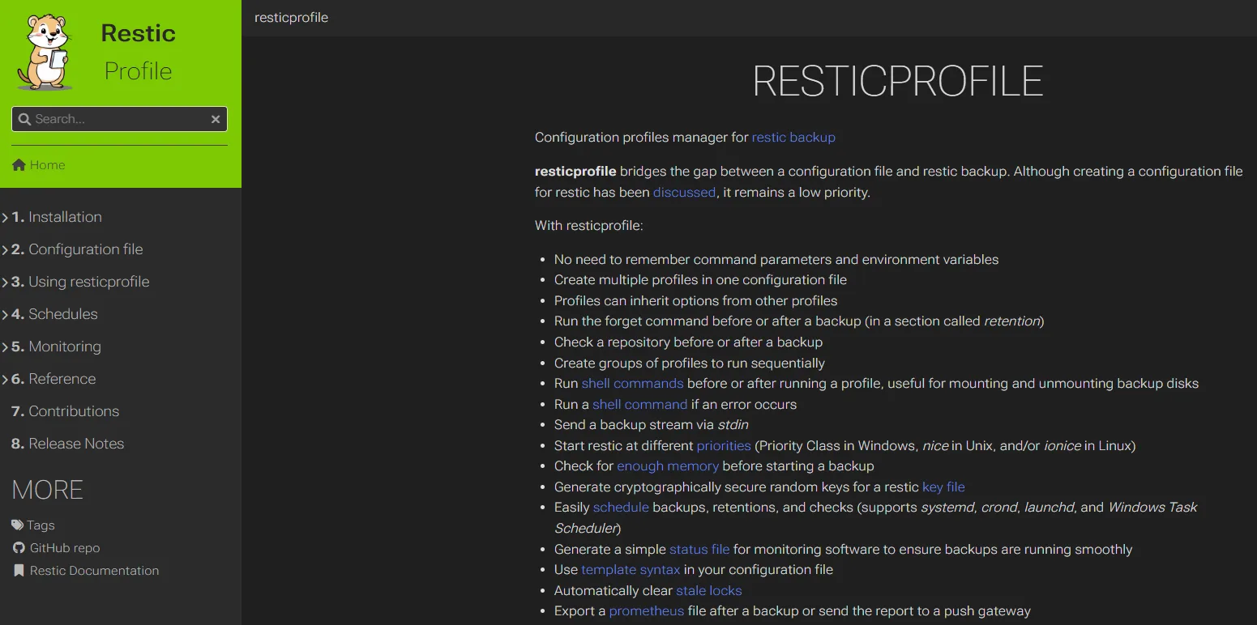Click 'No need to remember command parameters' bullet
The width and height of the screenshot is (1257, 625).
pyautogui.click(x=776, y=260)
